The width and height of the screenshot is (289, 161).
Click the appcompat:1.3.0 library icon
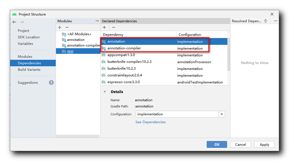103,55
